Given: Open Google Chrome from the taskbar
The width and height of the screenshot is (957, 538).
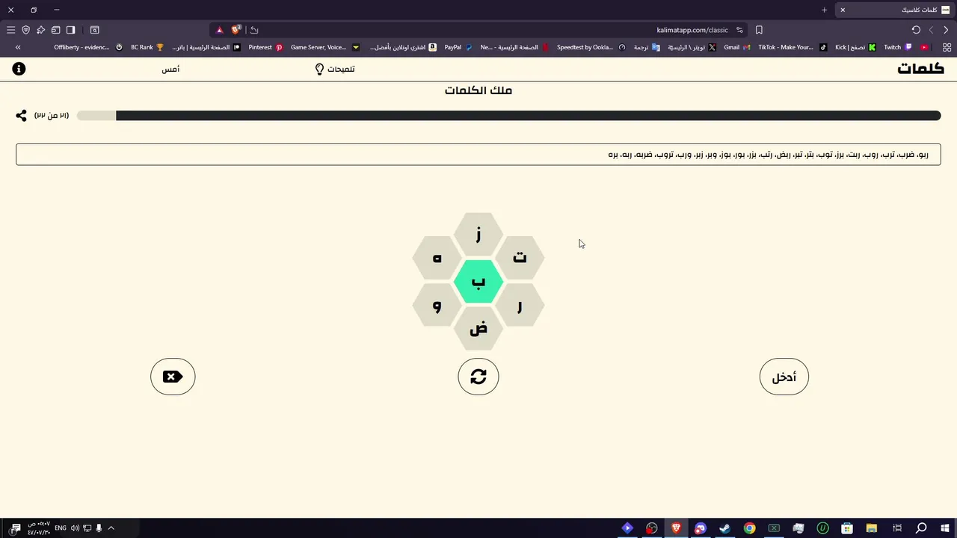Looking at the screenshot, I should click(749, 528).
